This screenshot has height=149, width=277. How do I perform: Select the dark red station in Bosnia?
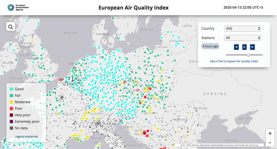click(x=144, y=133)
